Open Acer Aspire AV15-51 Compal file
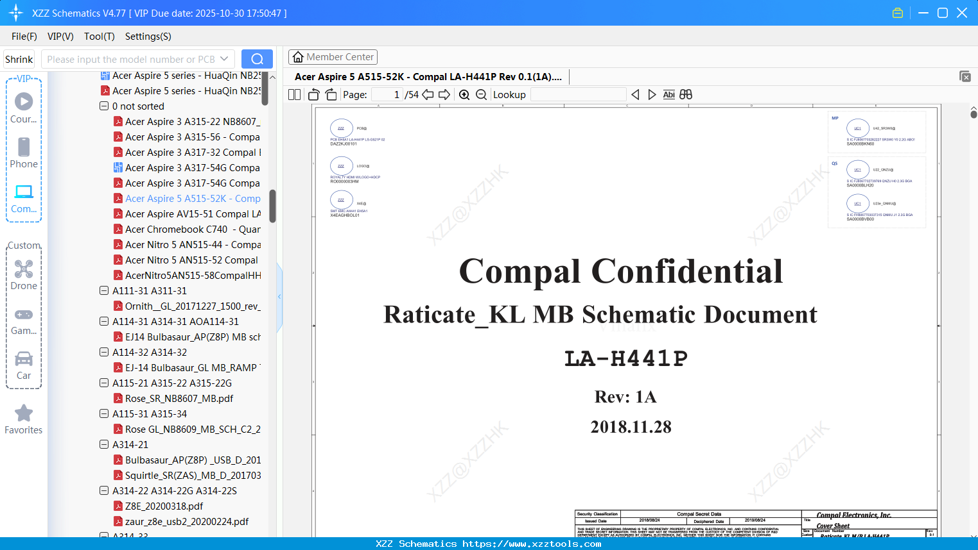Viewport: 978px width, 550px height. click(x=188, y=214)
